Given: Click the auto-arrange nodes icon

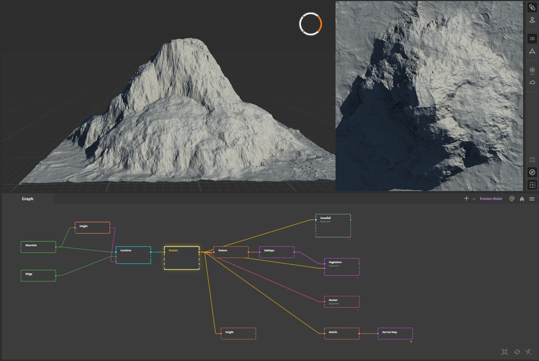Looking at the screenshot, I should point(529,352).
